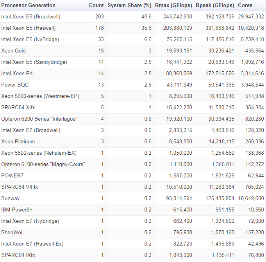
Task: Sort by Count column header
Action: tap(96, 5)
